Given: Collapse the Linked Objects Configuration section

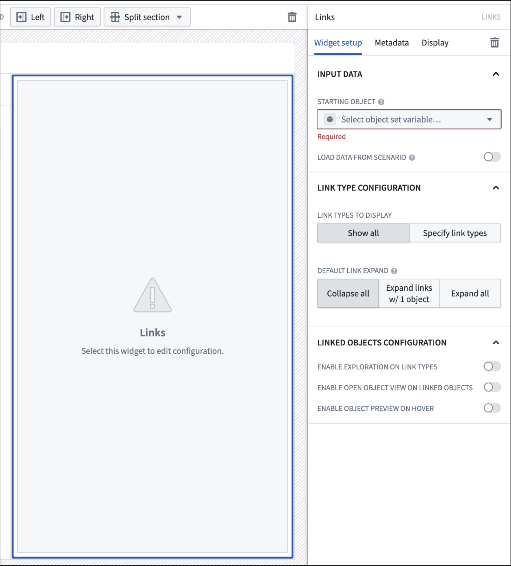Looking at the screenshot, I should pyautogui.click(x=496, y=343).
